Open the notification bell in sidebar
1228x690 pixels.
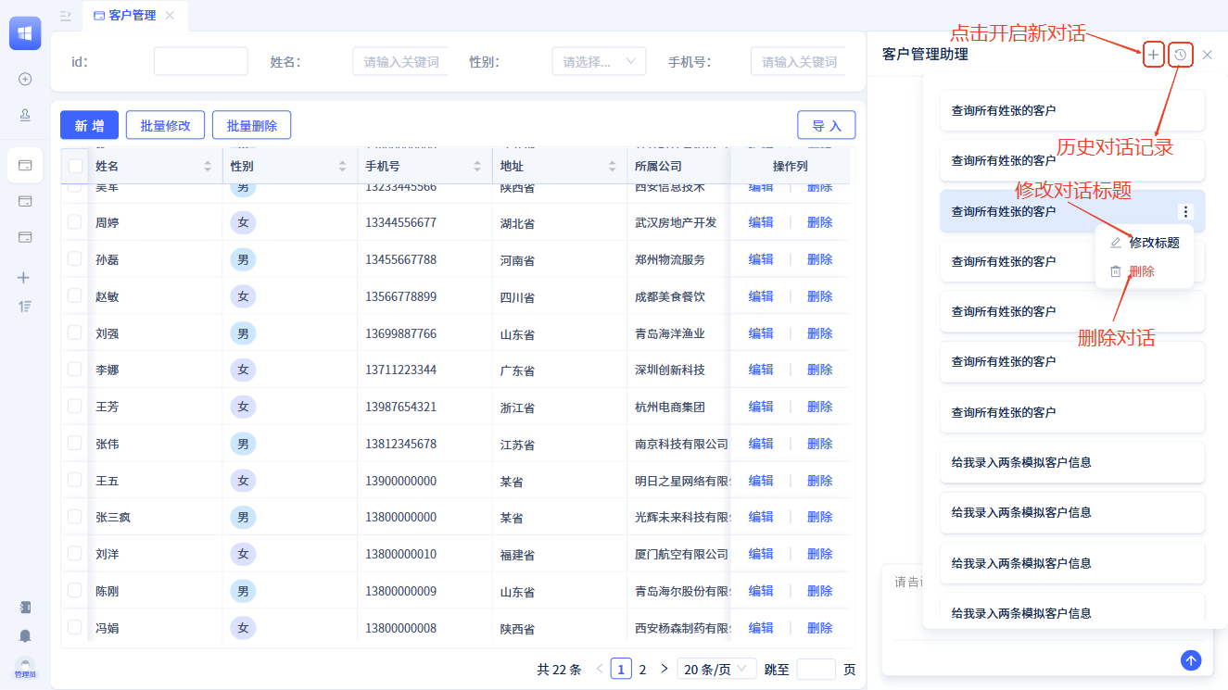pos(25,636)
